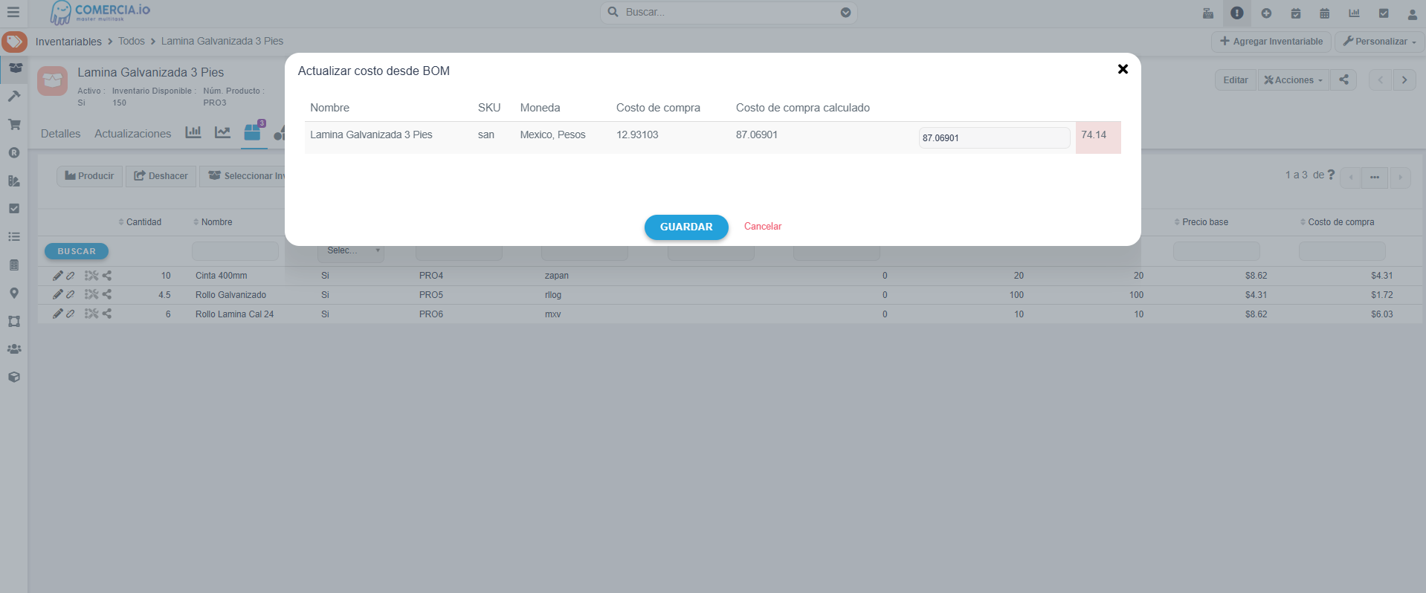1426x593 pixels.
Task: Click the share icon next to Acciones
Action: click(1343, 80)
